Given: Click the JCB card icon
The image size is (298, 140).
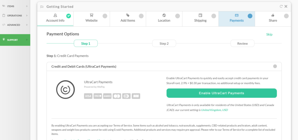Looking at the screenshot, I should point(136,96).
